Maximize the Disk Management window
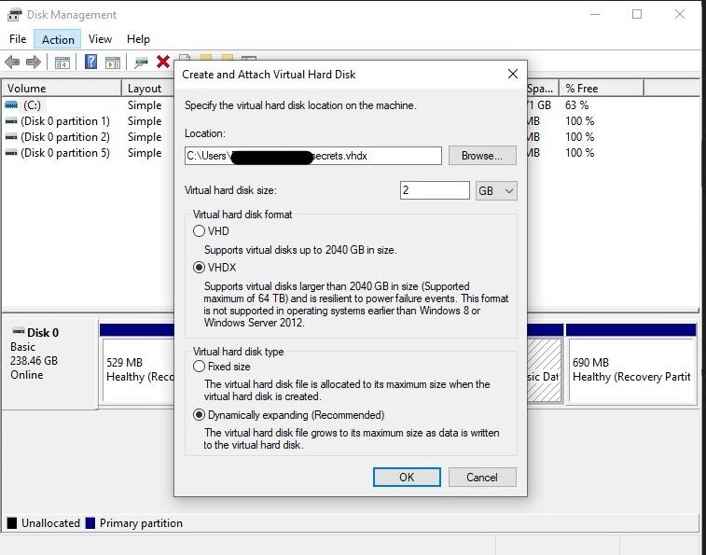The image size is (706, 555). 637,14
